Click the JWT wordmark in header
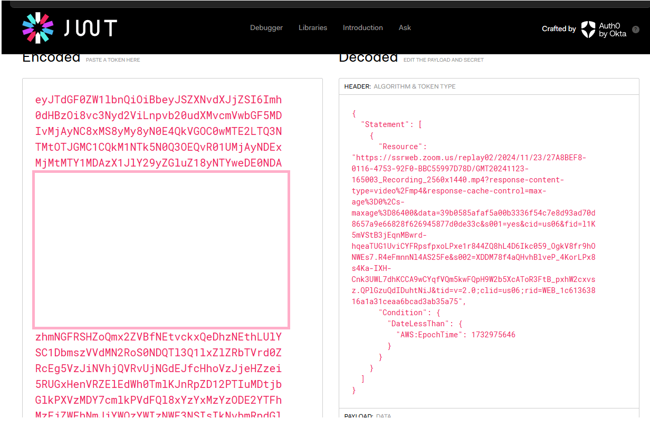 (90, 28)
